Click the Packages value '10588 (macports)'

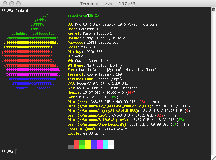(102, 43)
